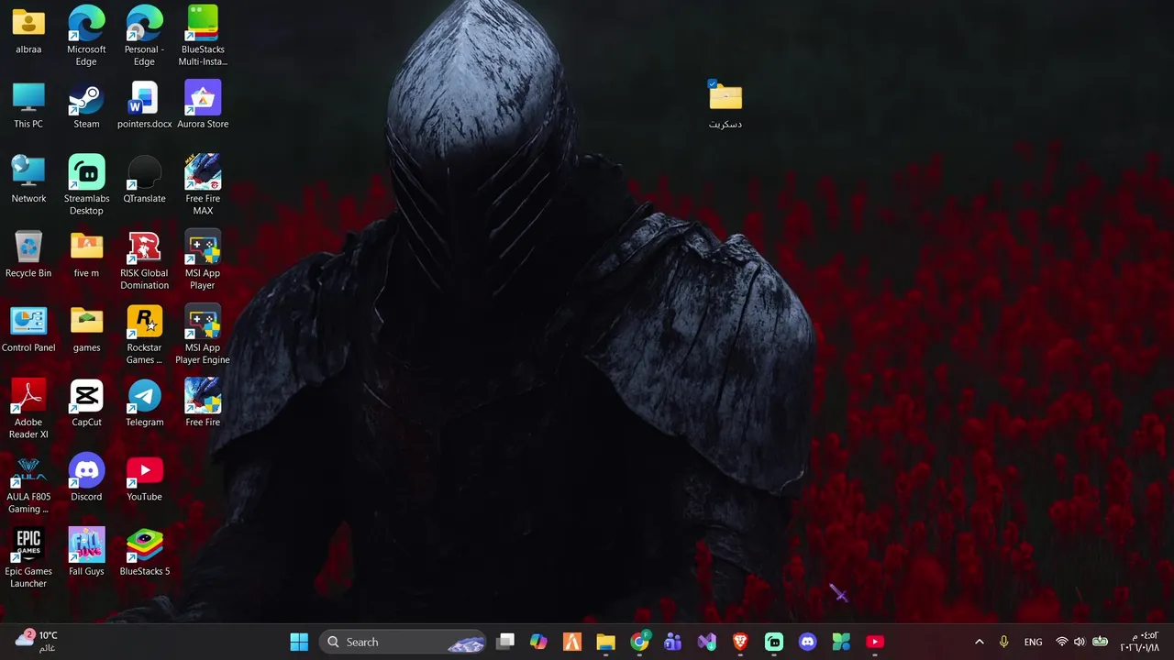Launch the Discord desktop shortcut
This screenshot has width=1174, height=660.
click(x=86, y=478)
